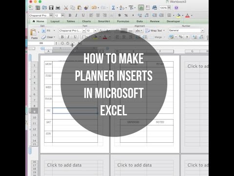
Task: Click the Merge button
Action: [x=157, y=37]
